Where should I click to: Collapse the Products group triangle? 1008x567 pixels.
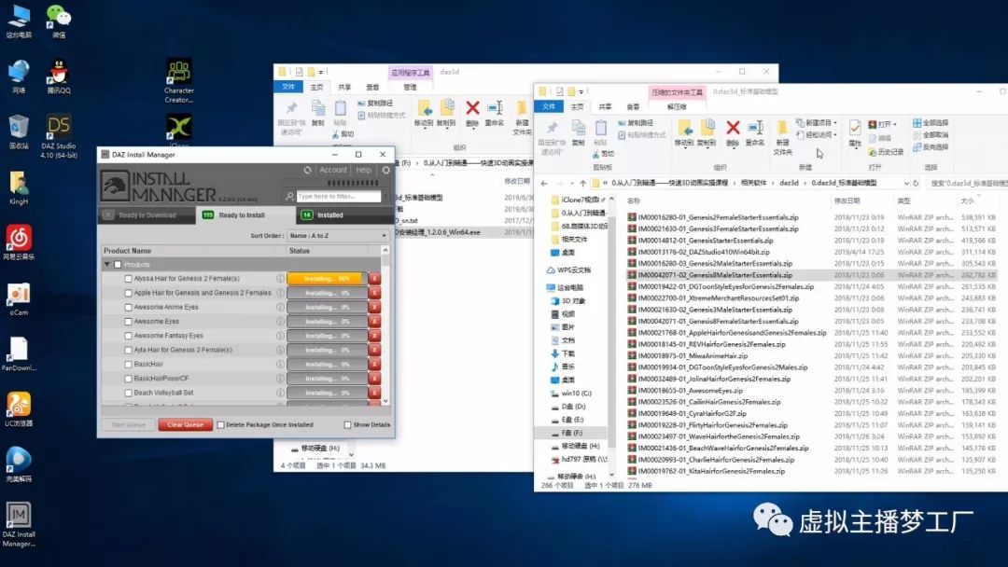[x=107, y=265]
